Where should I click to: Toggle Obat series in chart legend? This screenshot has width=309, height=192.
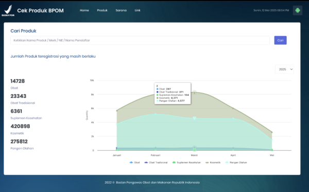point(134,163)
